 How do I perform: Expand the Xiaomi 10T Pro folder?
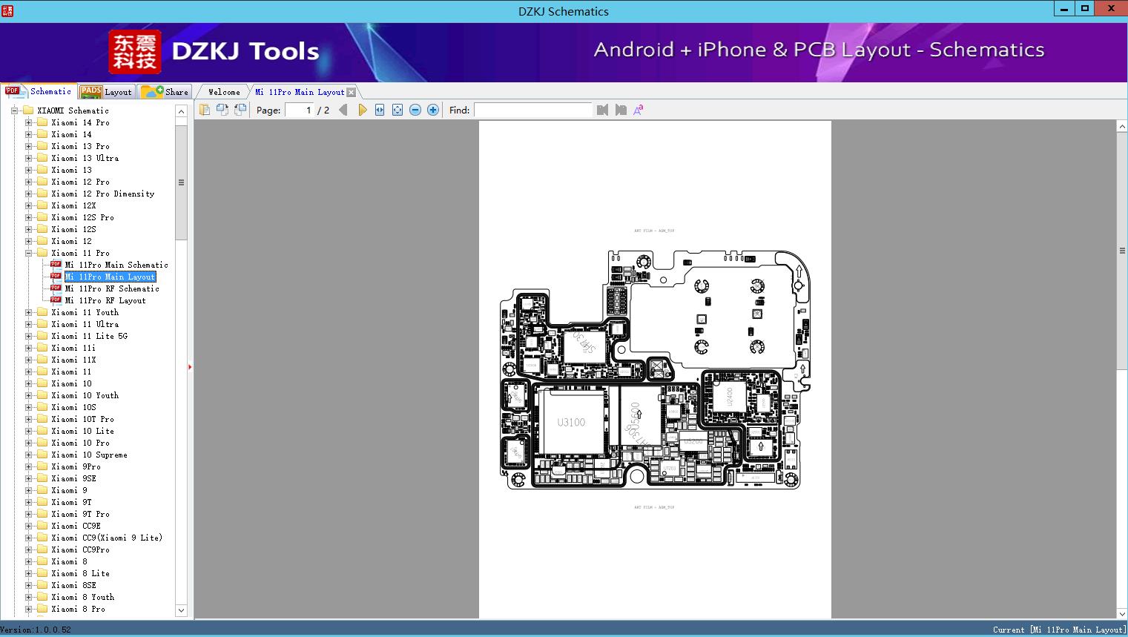tap(28, 419)
